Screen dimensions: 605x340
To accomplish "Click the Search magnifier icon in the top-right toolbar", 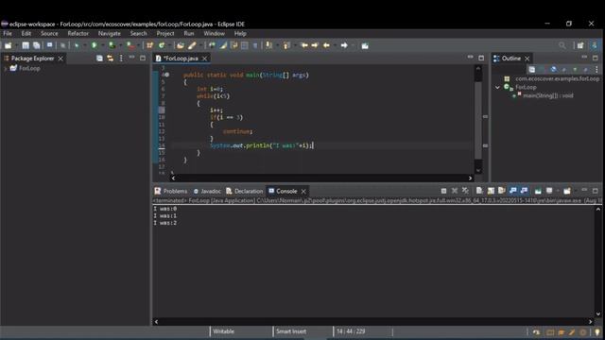I will (x=562, y=46).
